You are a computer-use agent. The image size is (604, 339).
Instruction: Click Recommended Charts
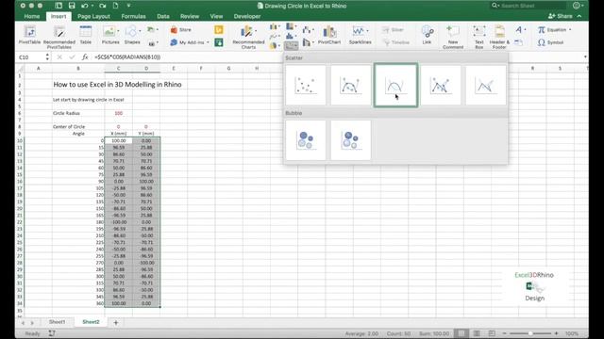[248, 37]
